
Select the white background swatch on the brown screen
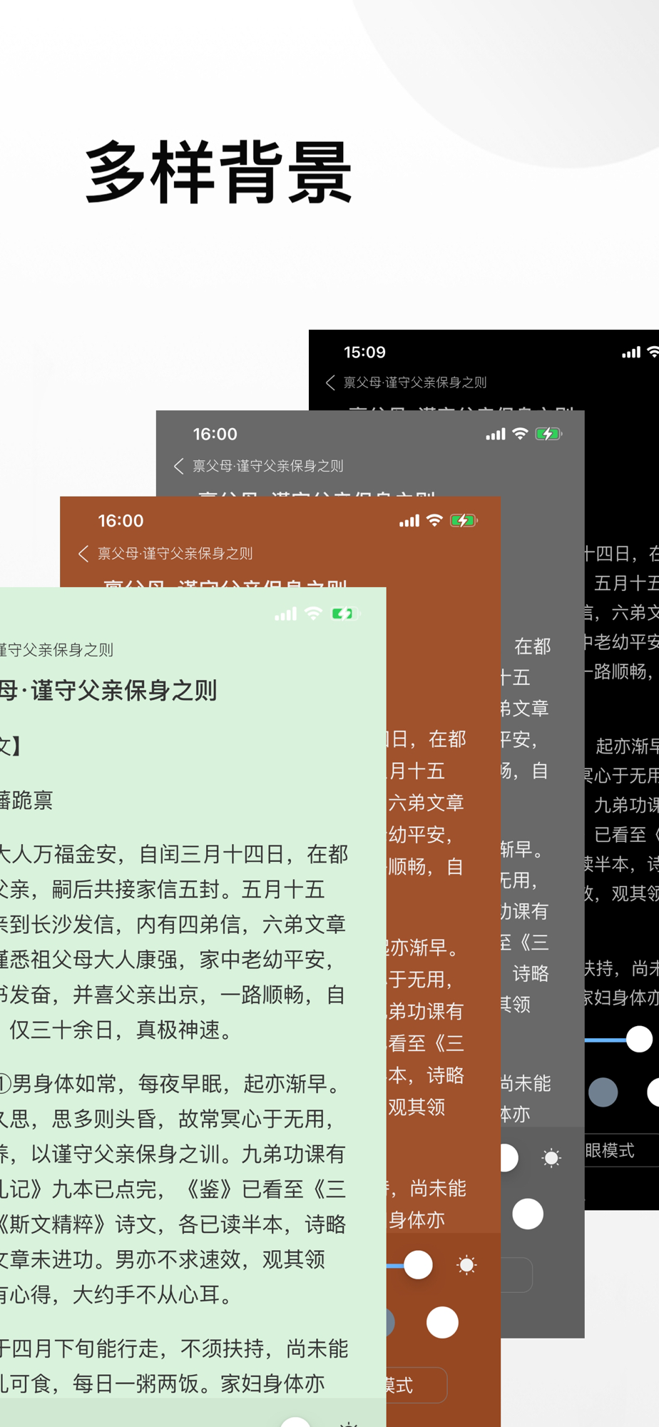coord(442,1322)
